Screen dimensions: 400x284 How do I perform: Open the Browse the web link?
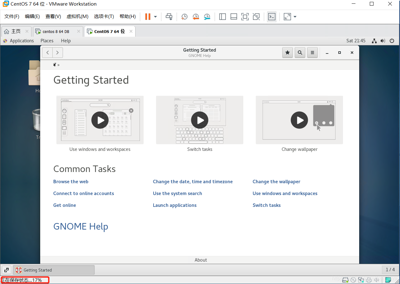point(71,182)
